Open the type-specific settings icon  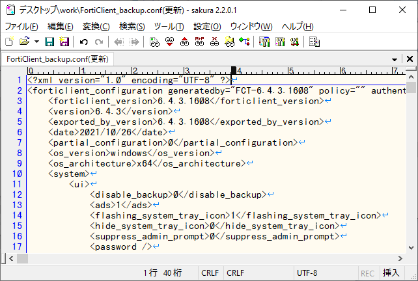click(280, 42)
